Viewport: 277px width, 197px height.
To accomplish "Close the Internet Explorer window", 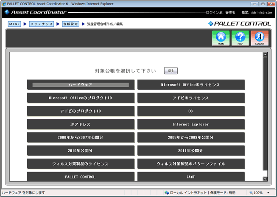I will click(x=271, y=4).
